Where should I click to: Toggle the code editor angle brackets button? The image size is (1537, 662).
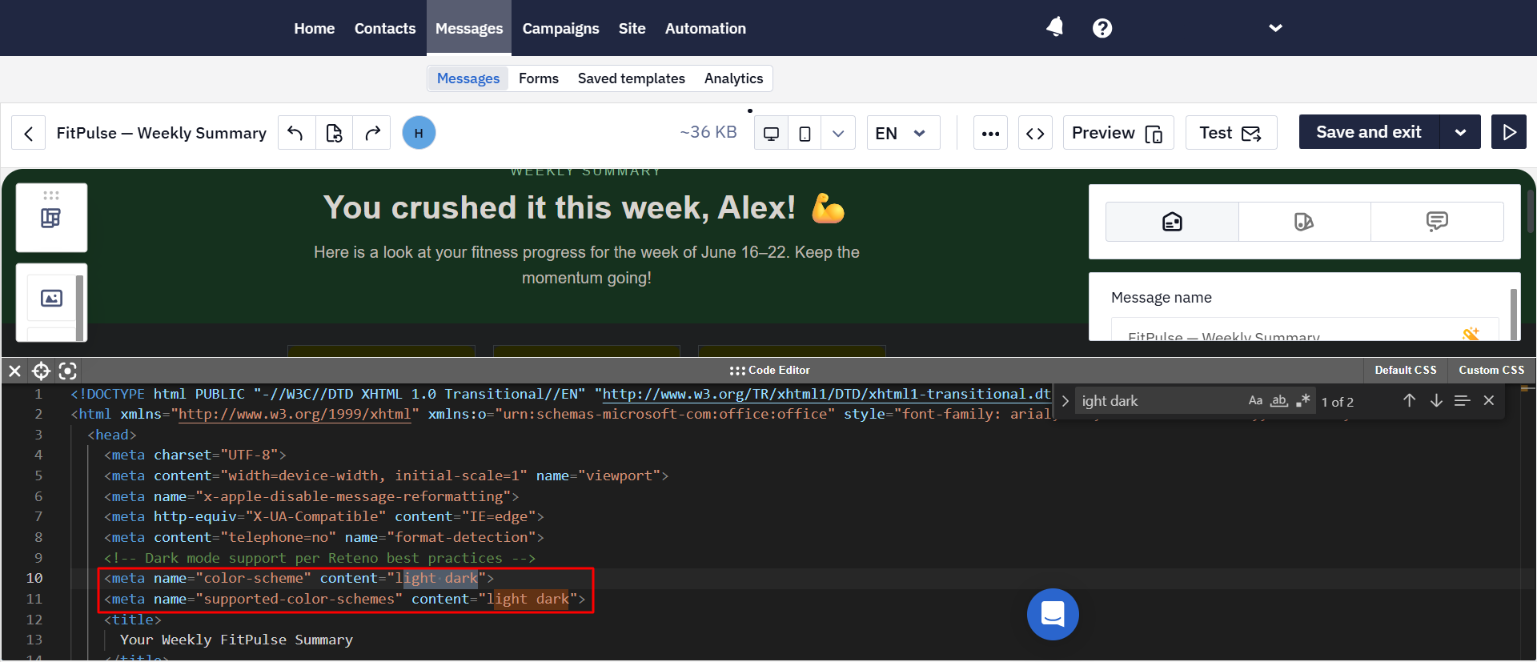pyautogui.click(x=1035, y=133)
